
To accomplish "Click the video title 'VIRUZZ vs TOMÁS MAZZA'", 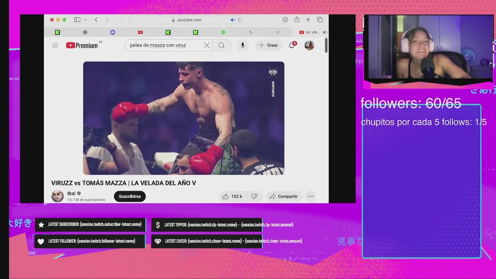I will pos(124,183).
